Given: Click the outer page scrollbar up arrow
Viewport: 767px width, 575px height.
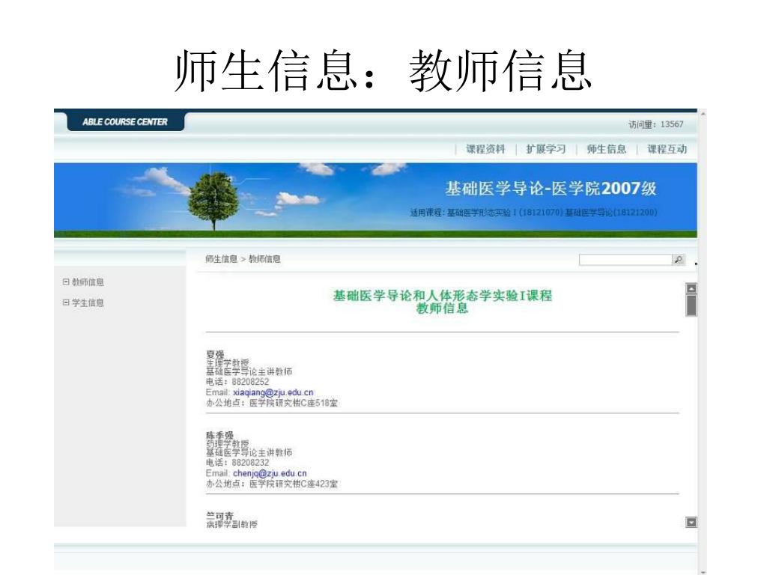Looking at the screenshot, I should pyautogui.click(x=703, y=114).
